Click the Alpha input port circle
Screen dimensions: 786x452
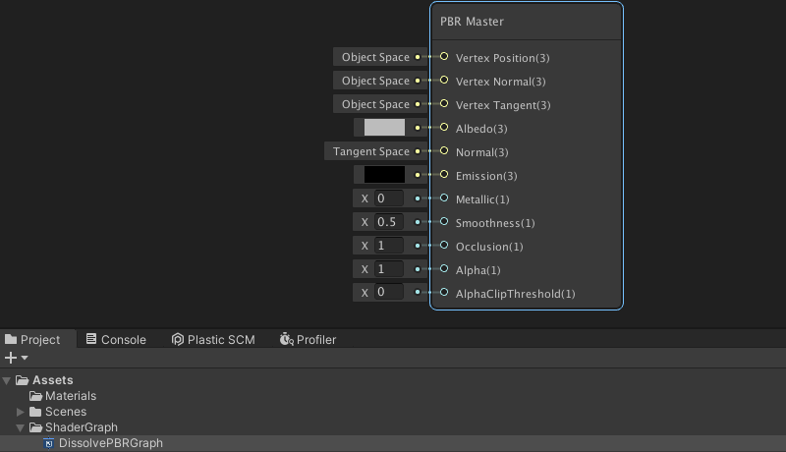click(444, 268)
